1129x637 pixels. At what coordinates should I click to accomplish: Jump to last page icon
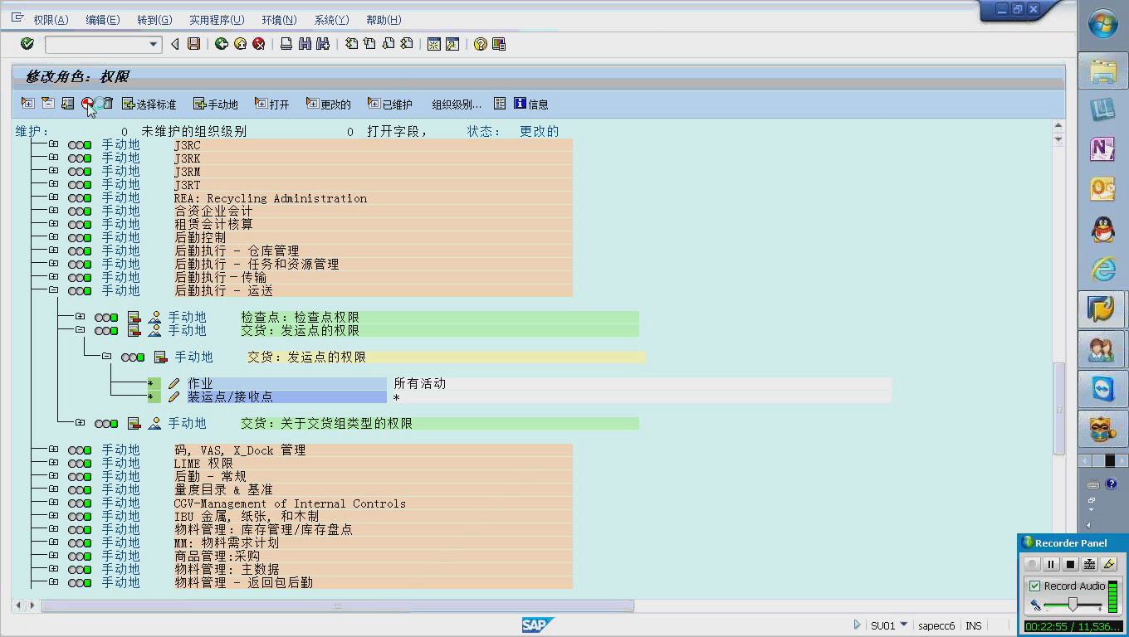pyautogui.click(x=406, y=44)
